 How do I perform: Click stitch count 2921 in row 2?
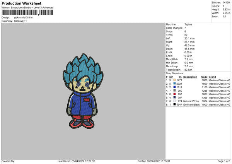coord(179,84)
